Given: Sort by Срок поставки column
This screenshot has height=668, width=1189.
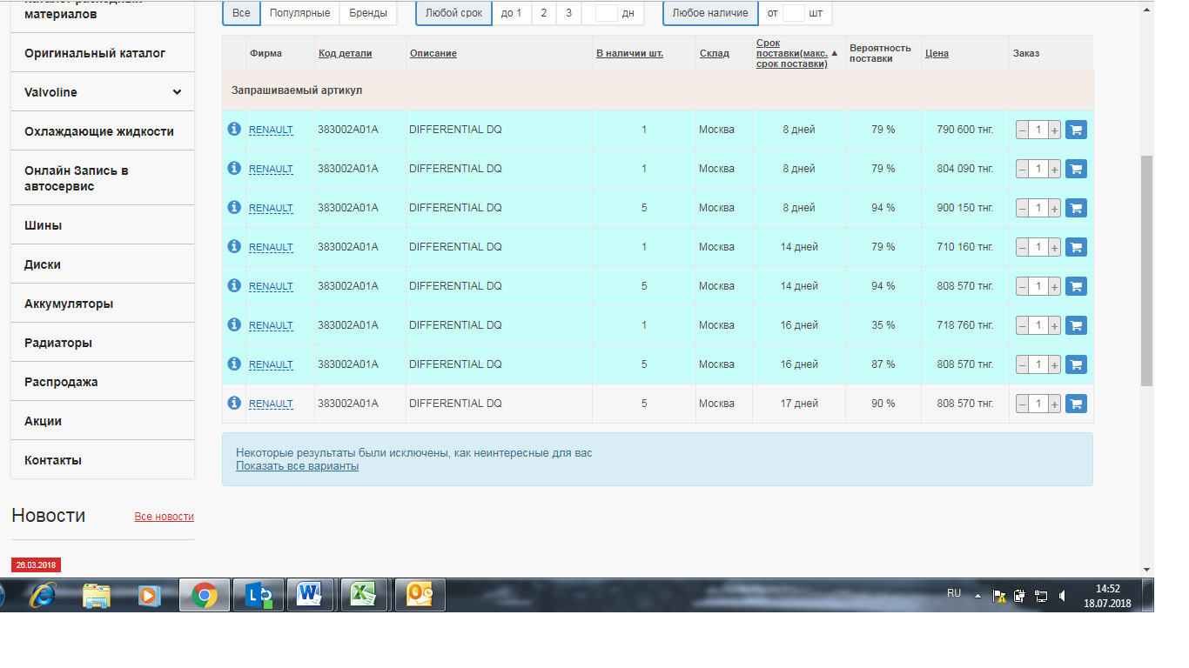Looking at the screenshot, I should (791, 53).
